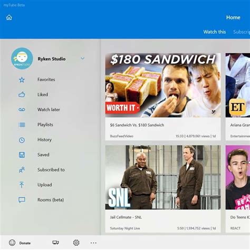Screen dimensions: 250x250
Task: Open the settings gear icon
Action: 76,243
